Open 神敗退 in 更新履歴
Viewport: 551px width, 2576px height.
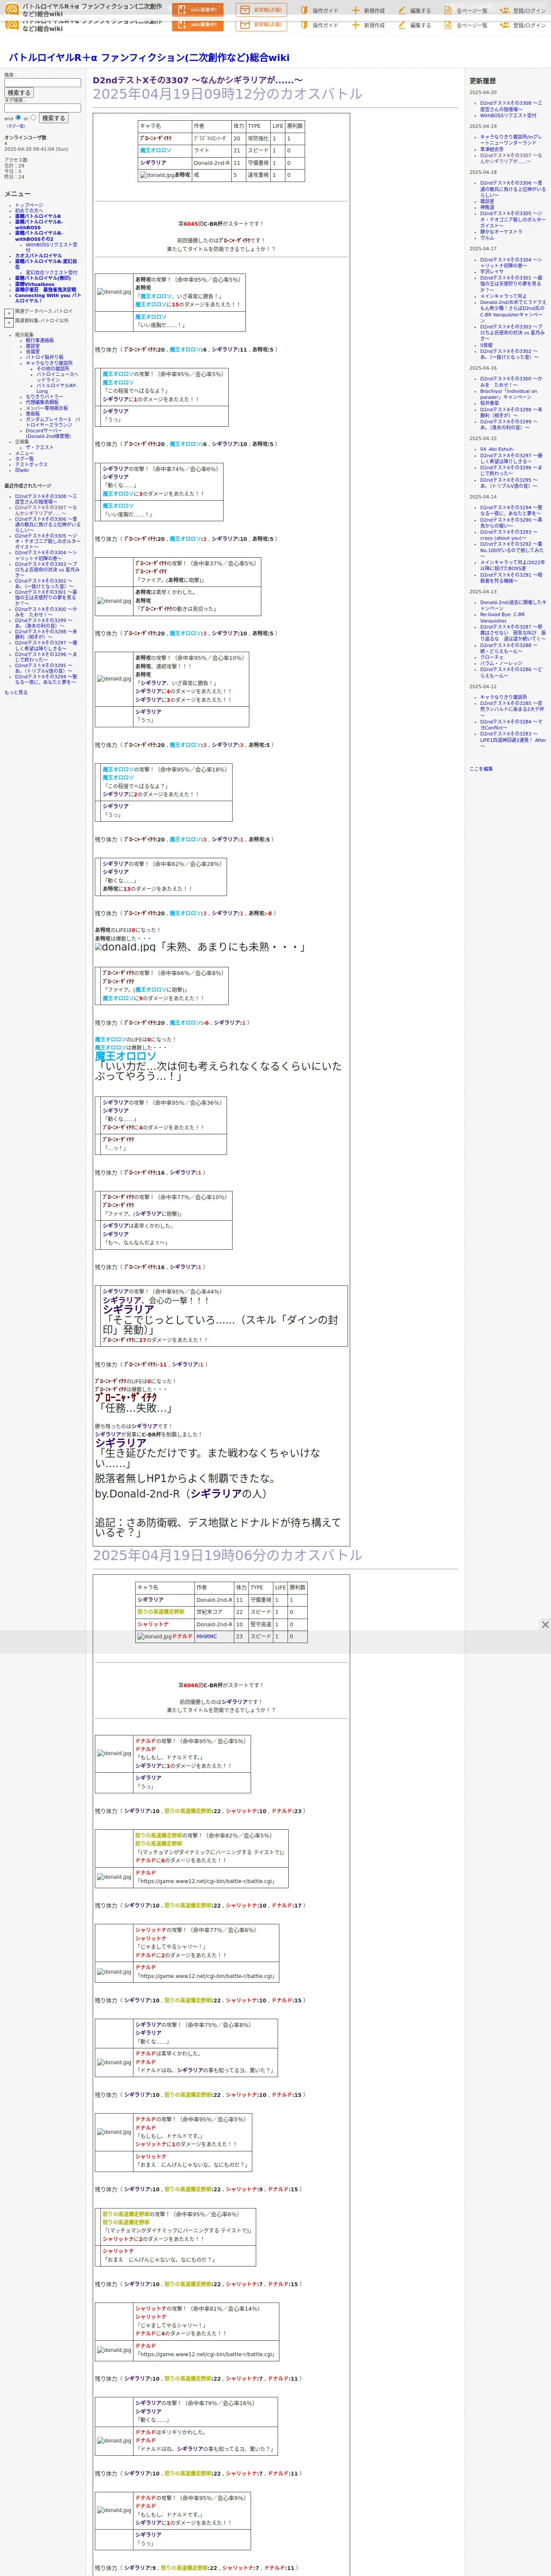[x=487, y=207]
